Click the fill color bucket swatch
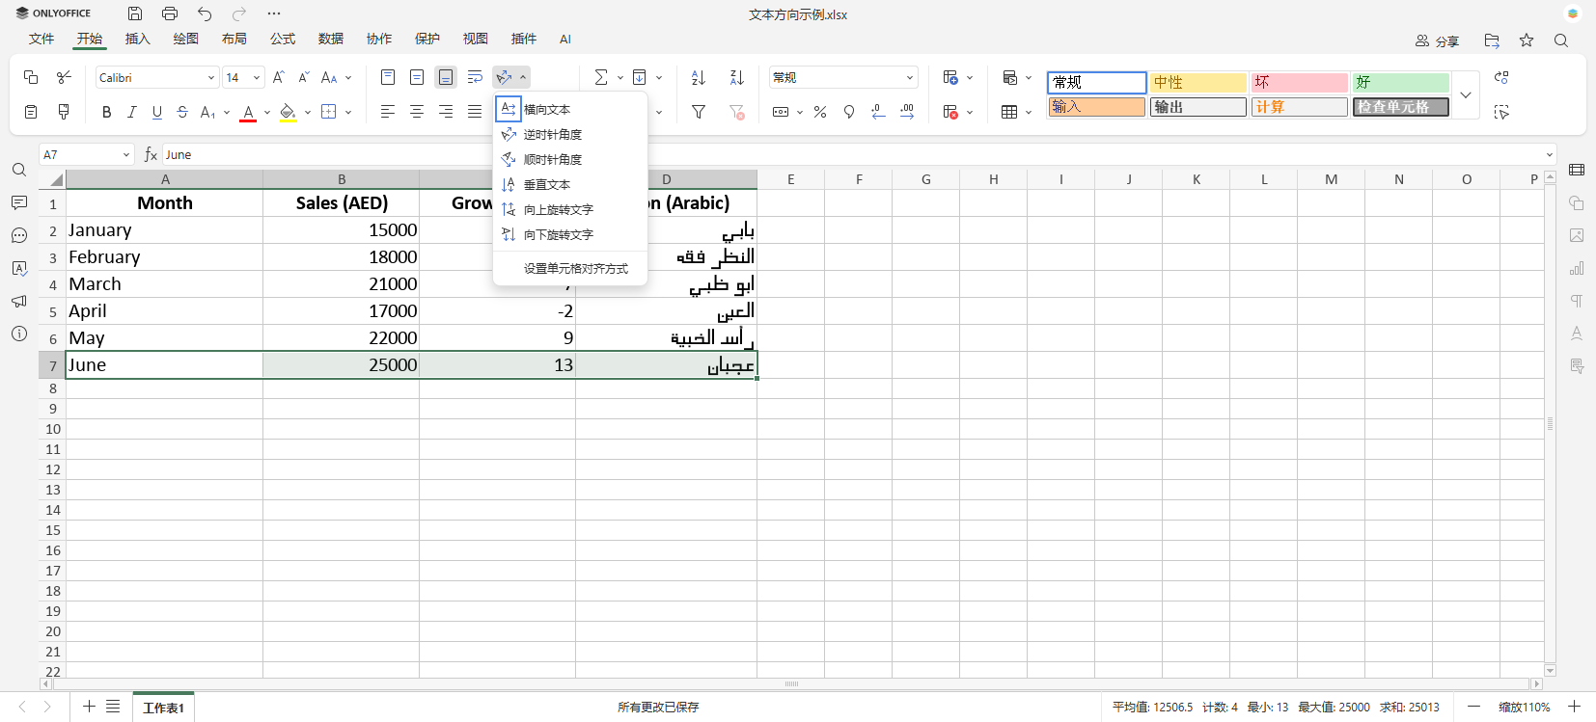 click(288, 113)
